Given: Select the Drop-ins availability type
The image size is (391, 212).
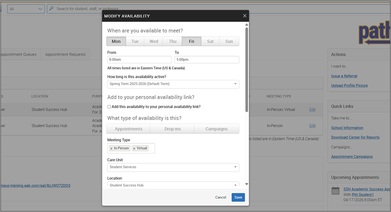Looking at the screenshot, I should [x=173, y=129].
